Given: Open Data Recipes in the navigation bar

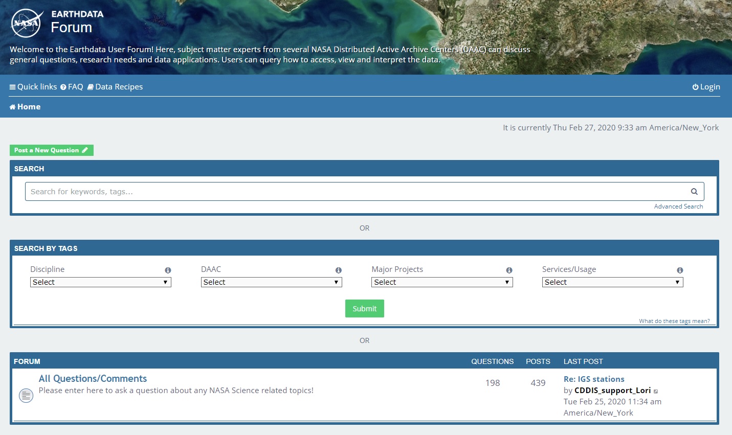Looking at the screenshot, I should coord(115,87).
